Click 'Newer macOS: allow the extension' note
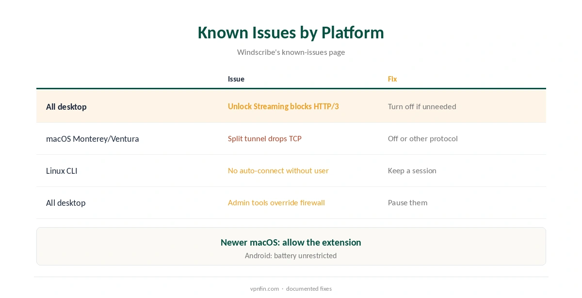This screenshot has width=582, height=298. [291, 242]
